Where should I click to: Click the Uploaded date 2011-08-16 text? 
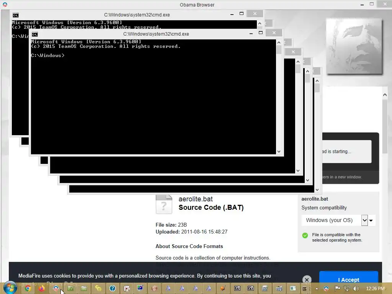coord(191,232)
